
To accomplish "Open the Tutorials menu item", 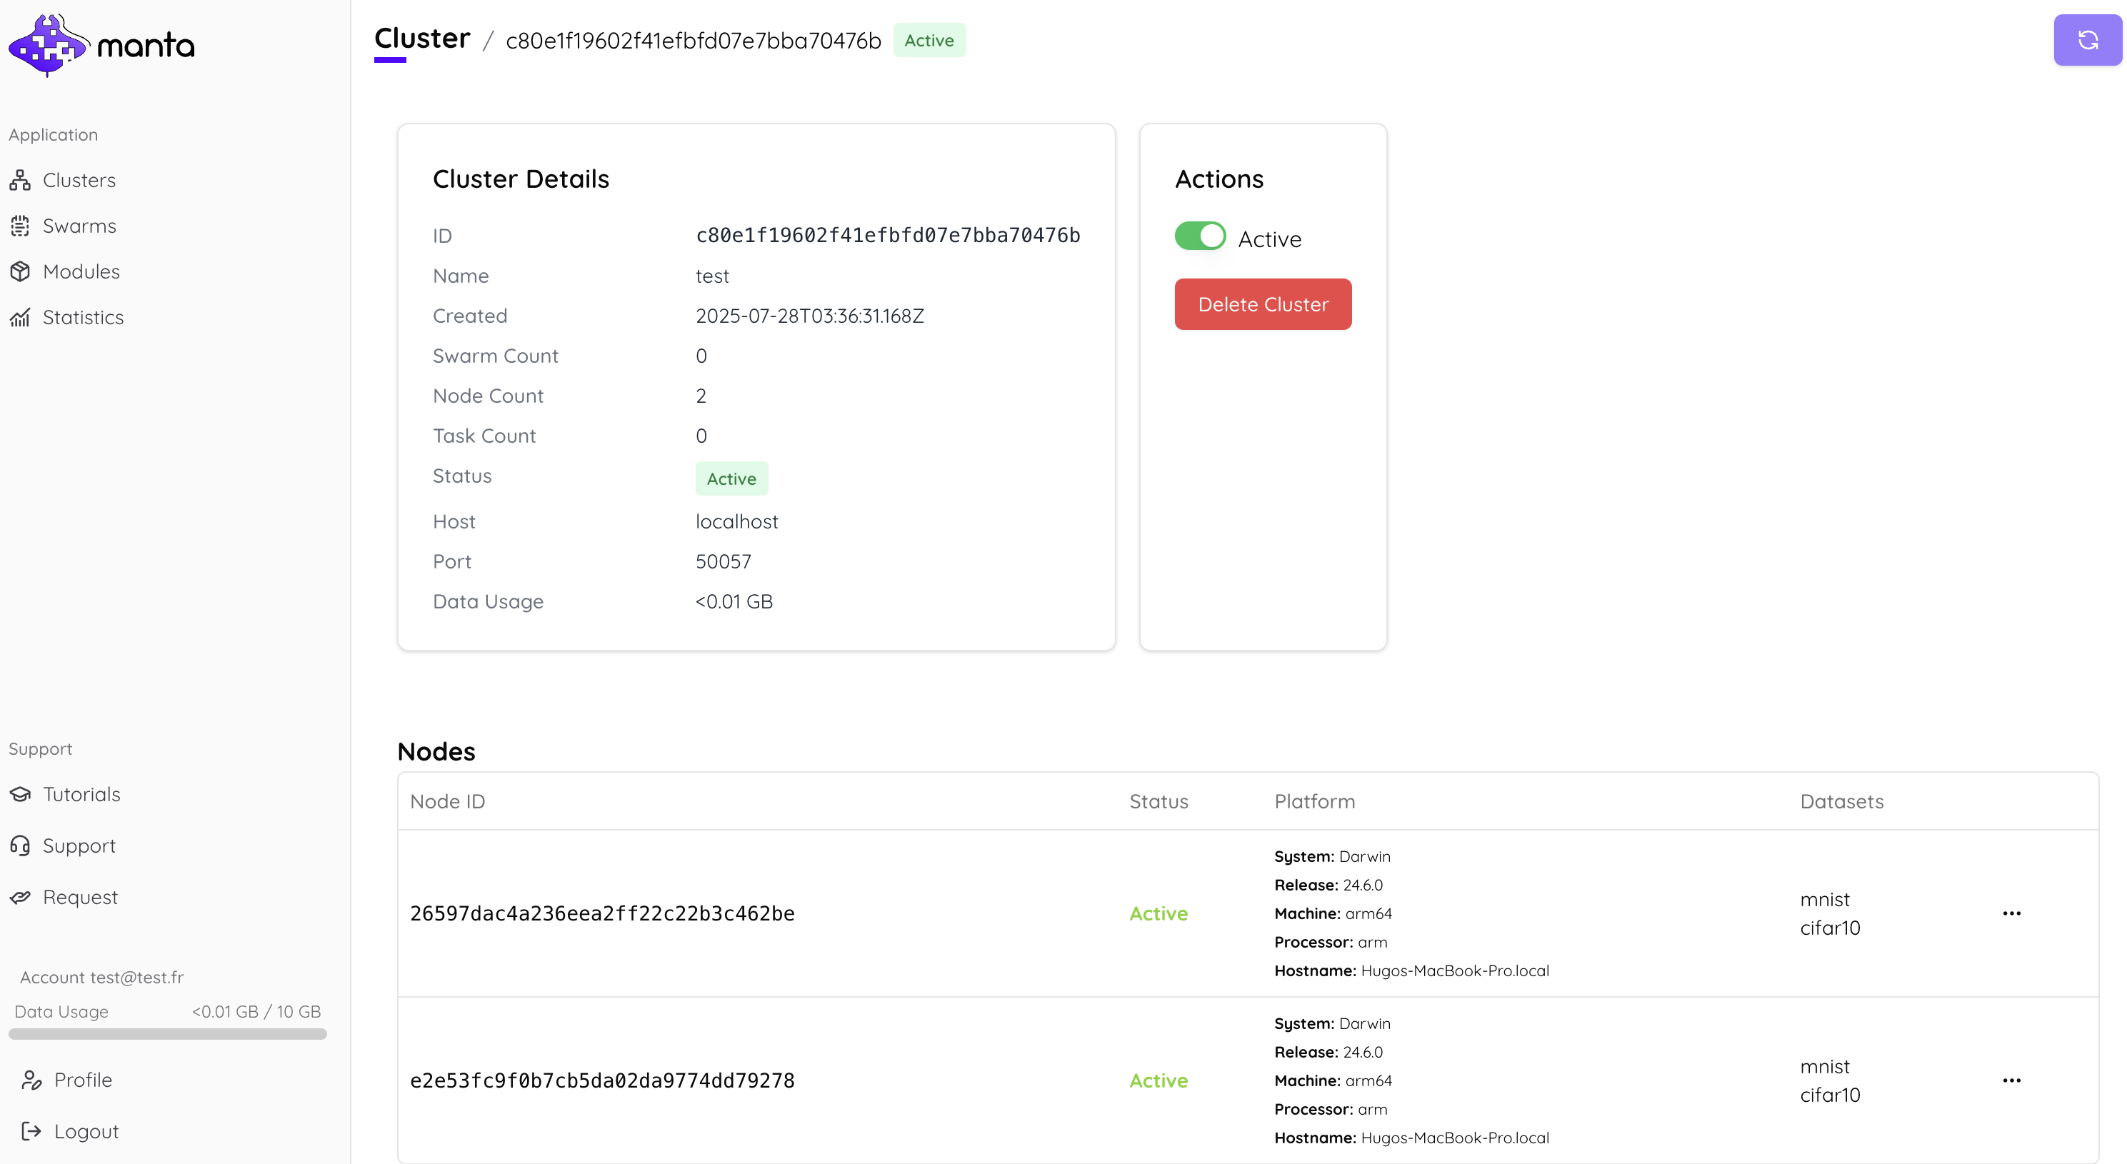I will pyautogui.click(x=81, y=794).
